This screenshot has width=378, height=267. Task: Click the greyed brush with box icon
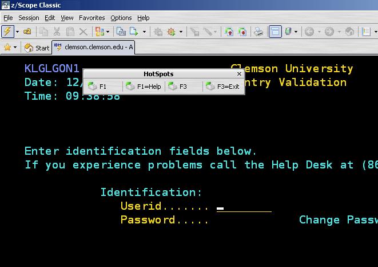point(195,32)
